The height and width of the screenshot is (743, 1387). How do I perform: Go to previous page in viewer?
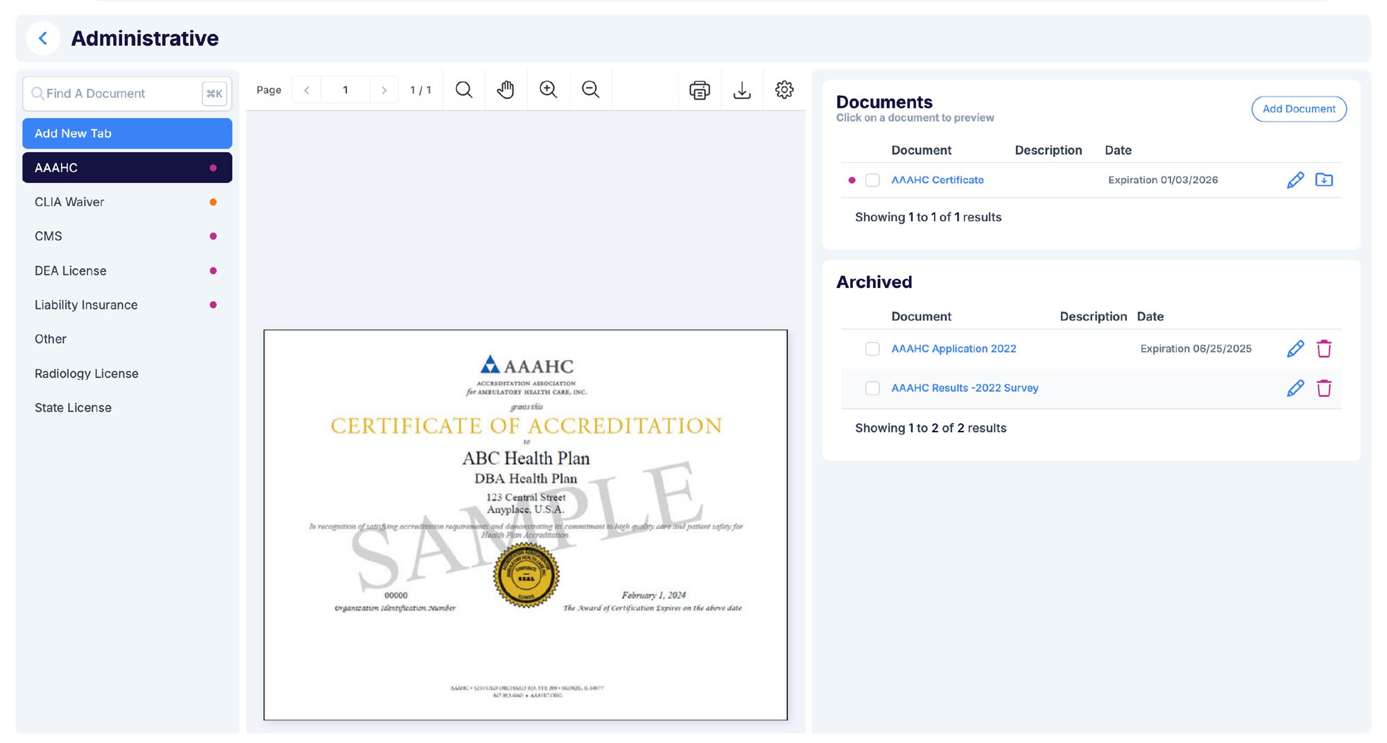(x=307, y=90)
